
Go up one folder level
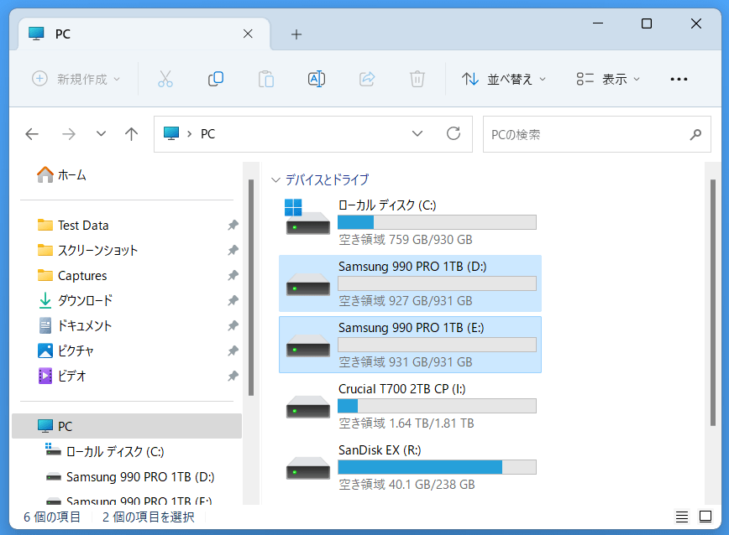pyautogui.click(x=131, y=134)
